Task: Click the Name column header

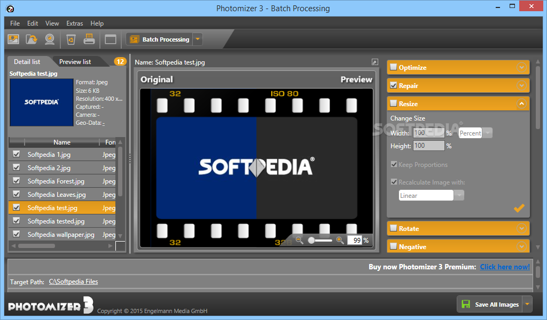Action: pos(62,142)
